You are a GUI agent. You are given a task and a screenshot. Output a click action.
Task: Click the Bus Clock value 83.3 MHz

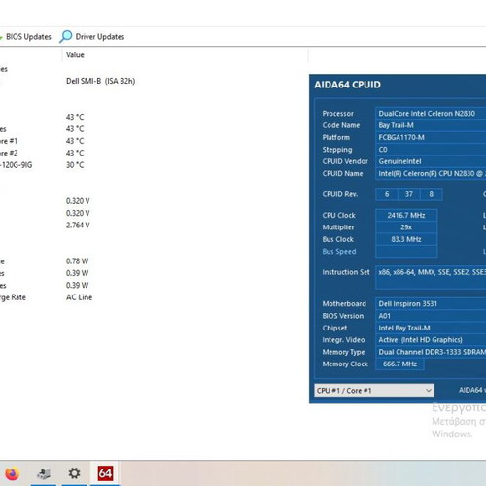tap(406, 239)
